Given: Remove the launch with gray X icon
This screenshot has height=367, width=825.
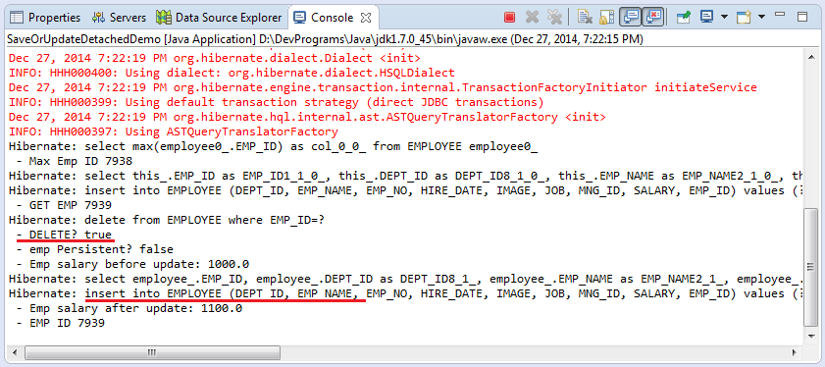Looking at the screenshot, I should click(x=532, y=18).
